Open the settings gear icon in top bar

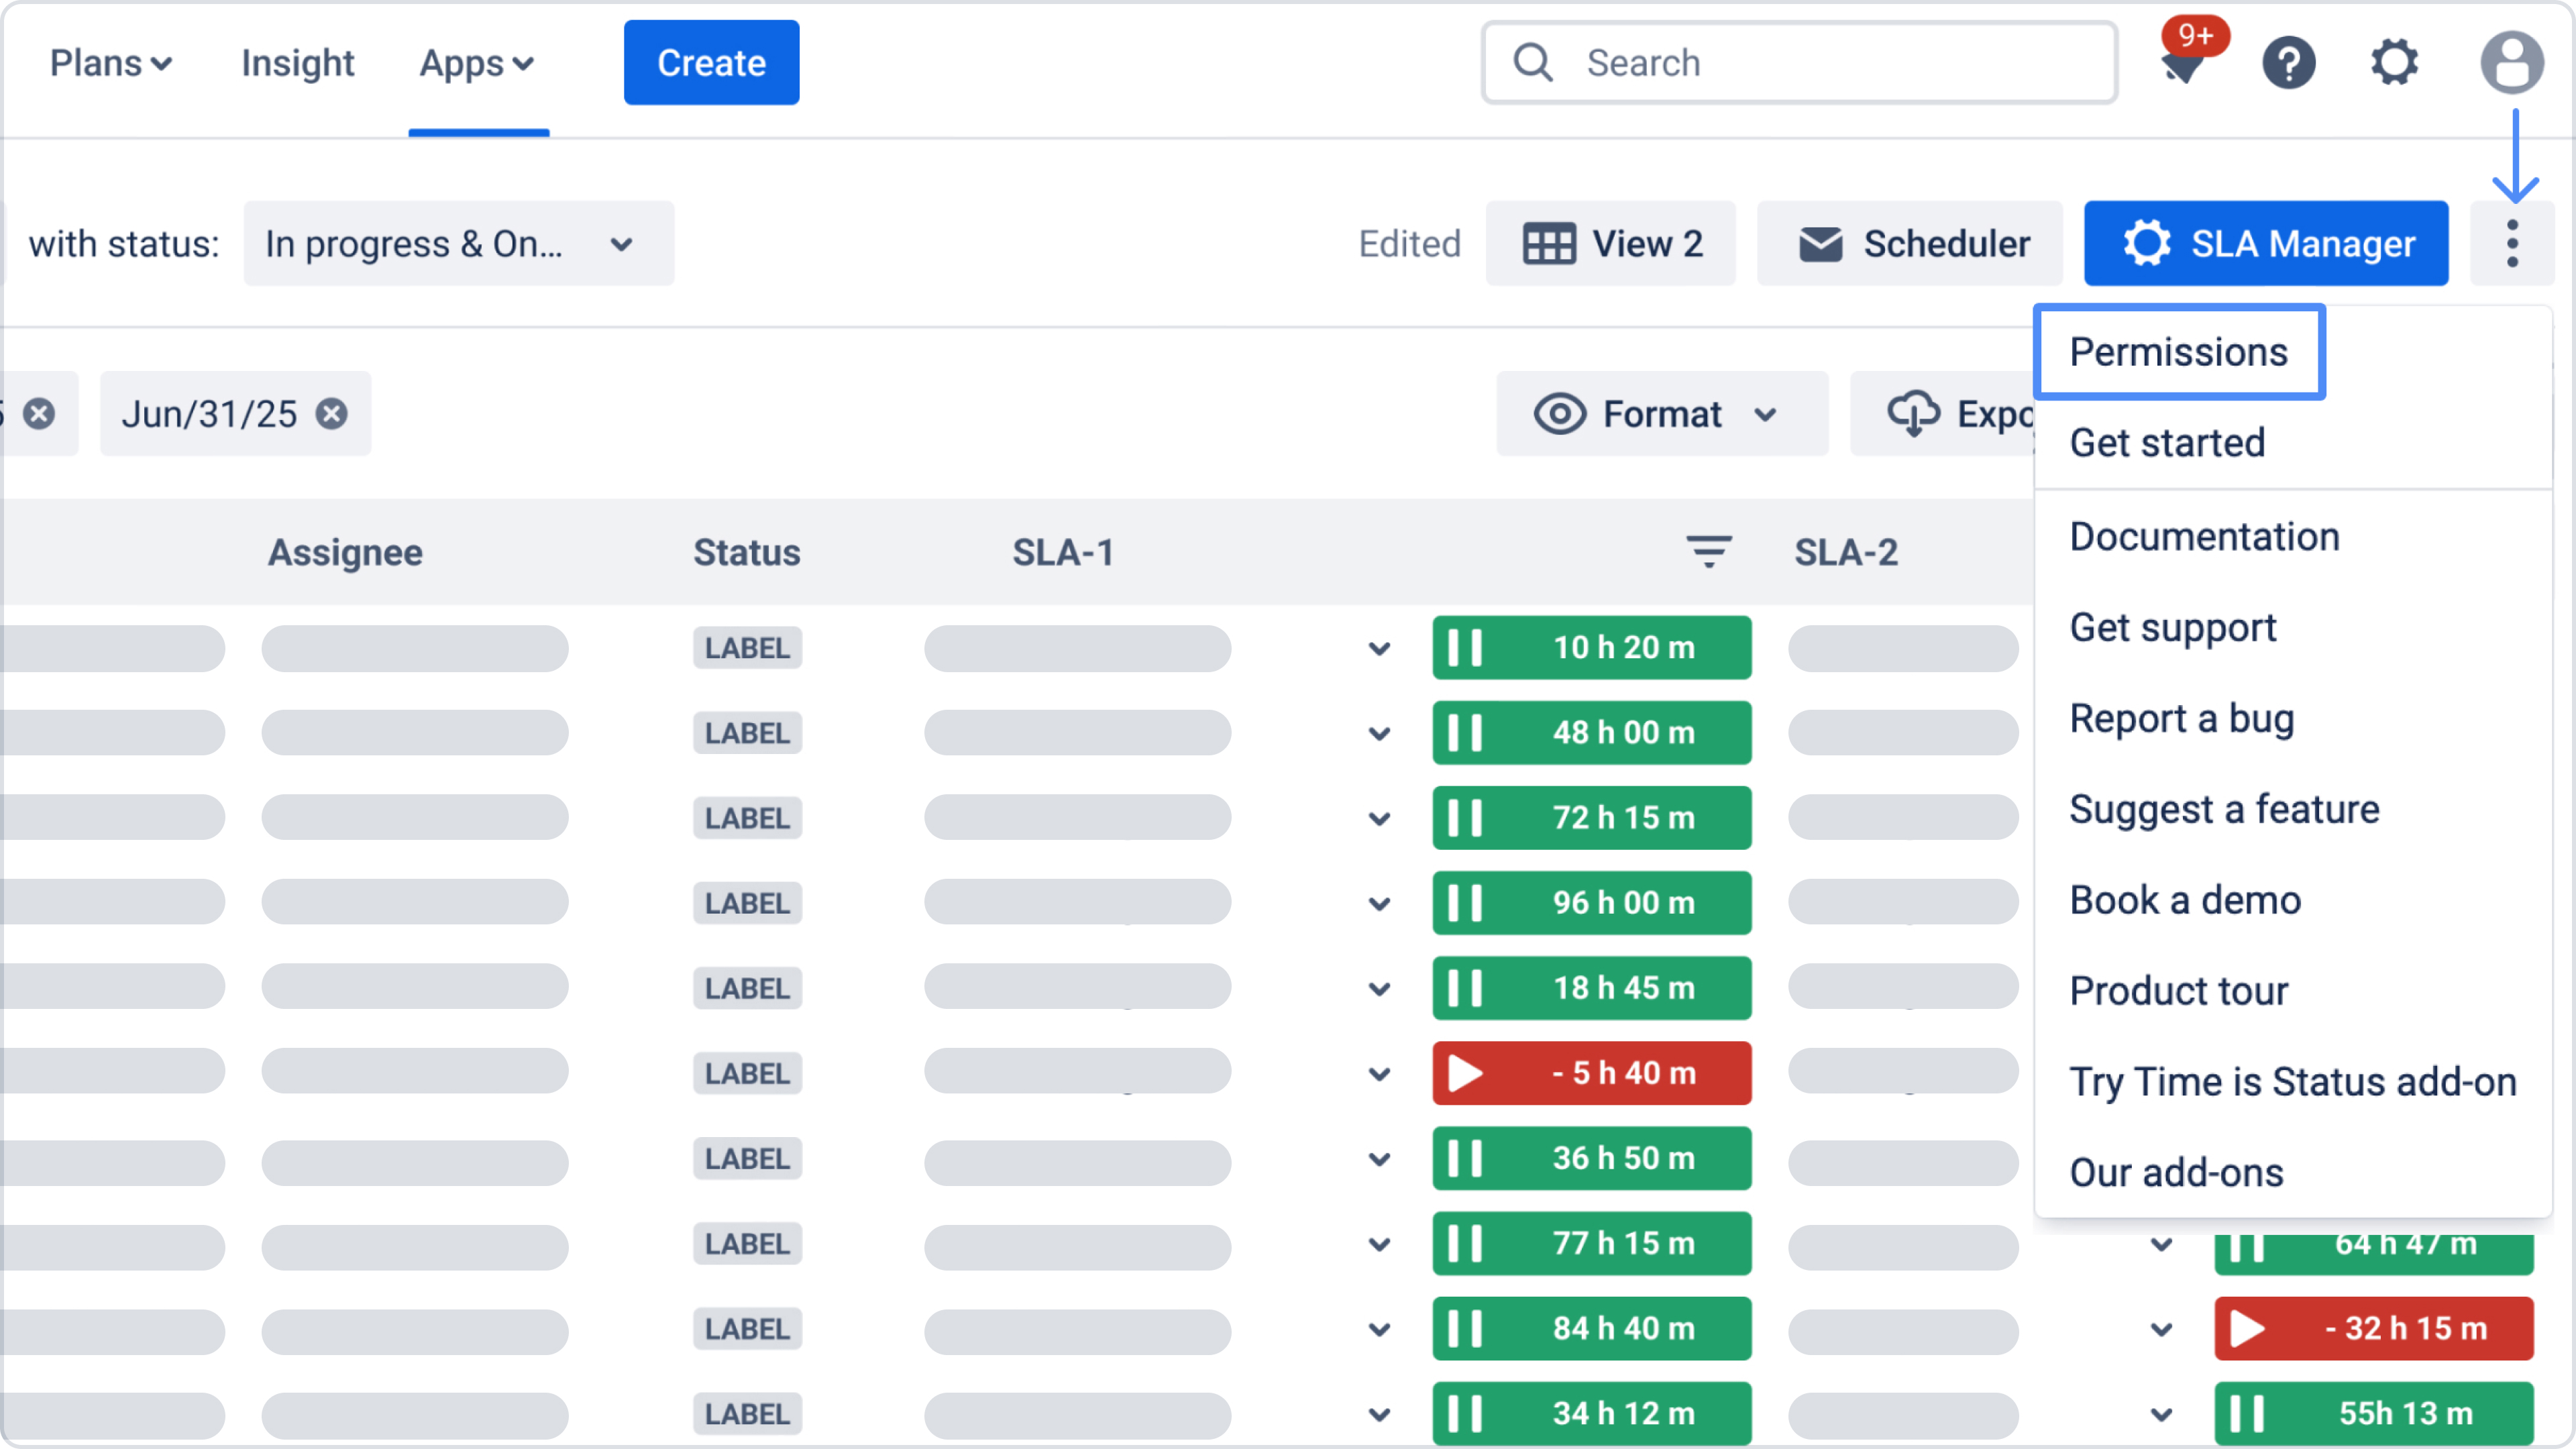click(2394, 63)
